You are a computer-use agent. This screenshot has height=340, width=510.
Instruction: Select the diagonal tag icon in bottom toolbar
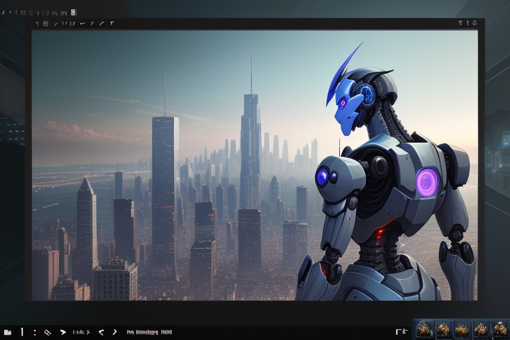pos(48,331)
